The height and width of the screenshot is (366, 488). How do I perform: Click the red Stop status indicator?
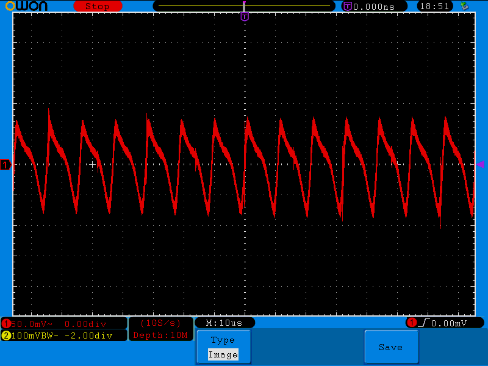point(97,6)
